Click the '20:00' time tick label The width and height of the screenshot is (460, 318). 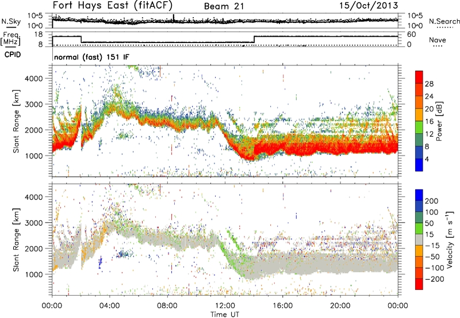point(340,306)
